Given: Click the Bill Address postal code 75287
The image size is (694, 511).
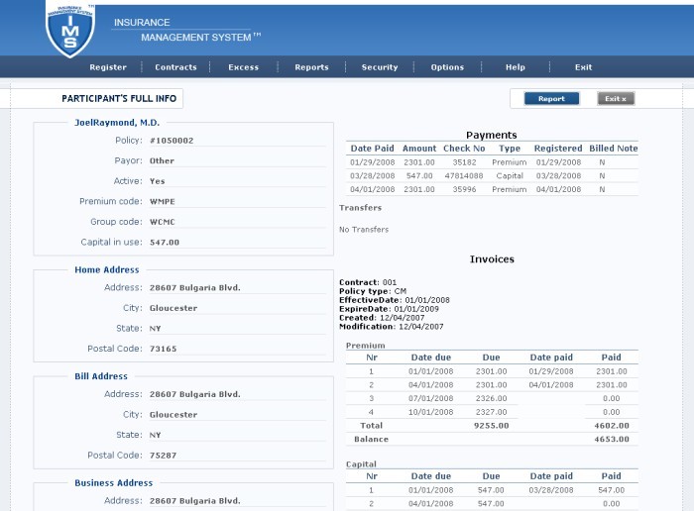Looking at the screenshot, I should click(238, 456).
